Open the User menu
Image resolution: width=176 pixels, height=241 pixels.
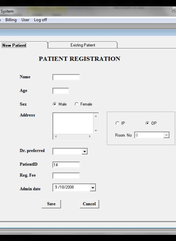point(26,20)
